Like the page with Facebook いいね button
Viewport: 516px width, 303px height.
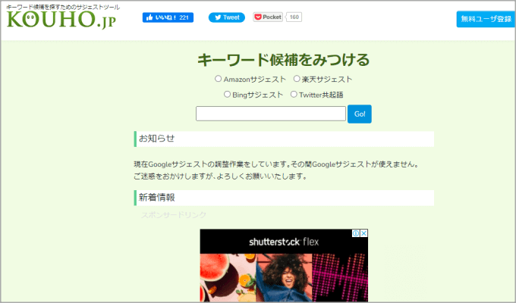[168, 17]
